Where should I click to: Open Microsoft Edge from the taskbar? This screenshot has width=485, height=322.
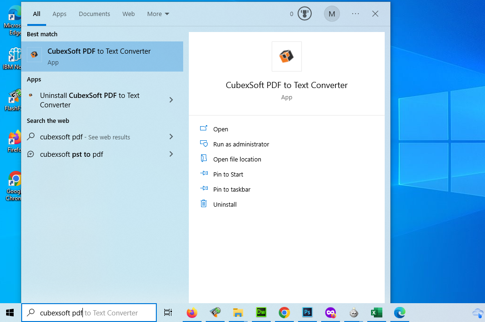(x=400, y=313)
